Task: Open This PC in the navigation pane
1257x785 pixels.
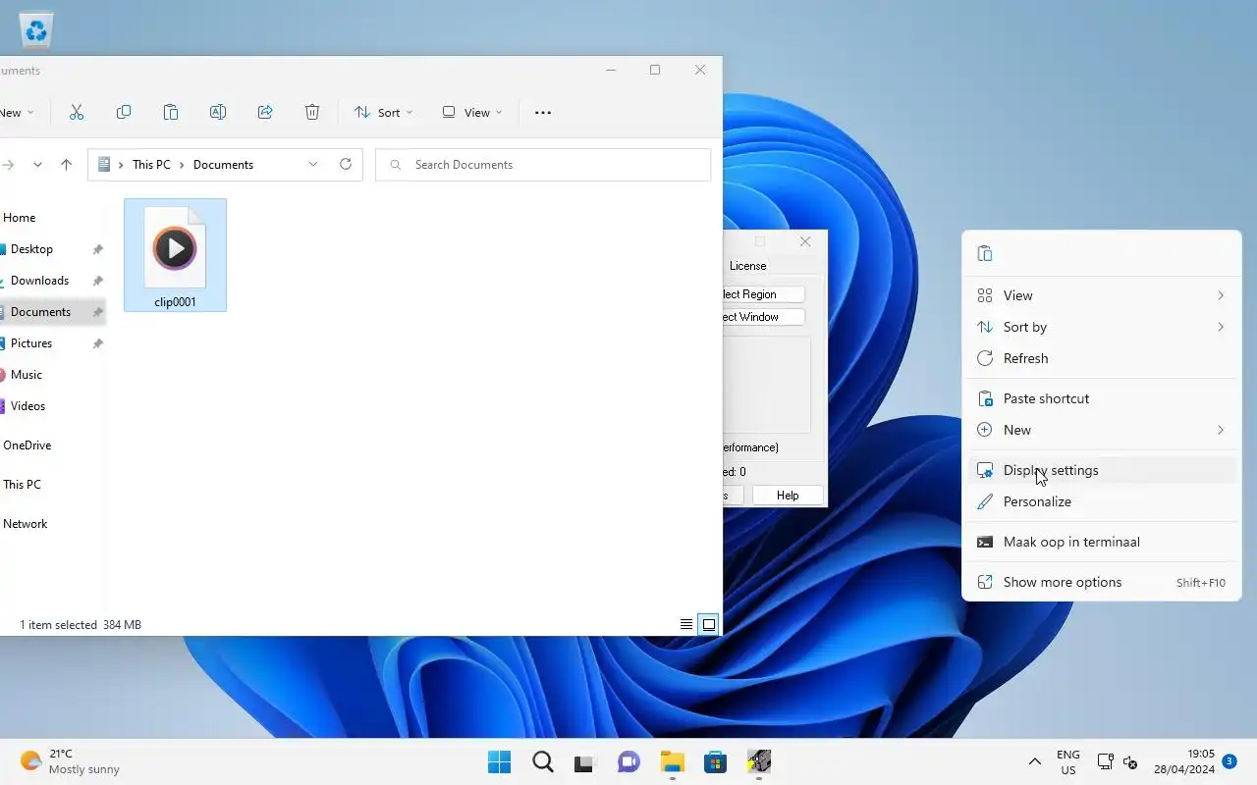Action: (22, 485)
